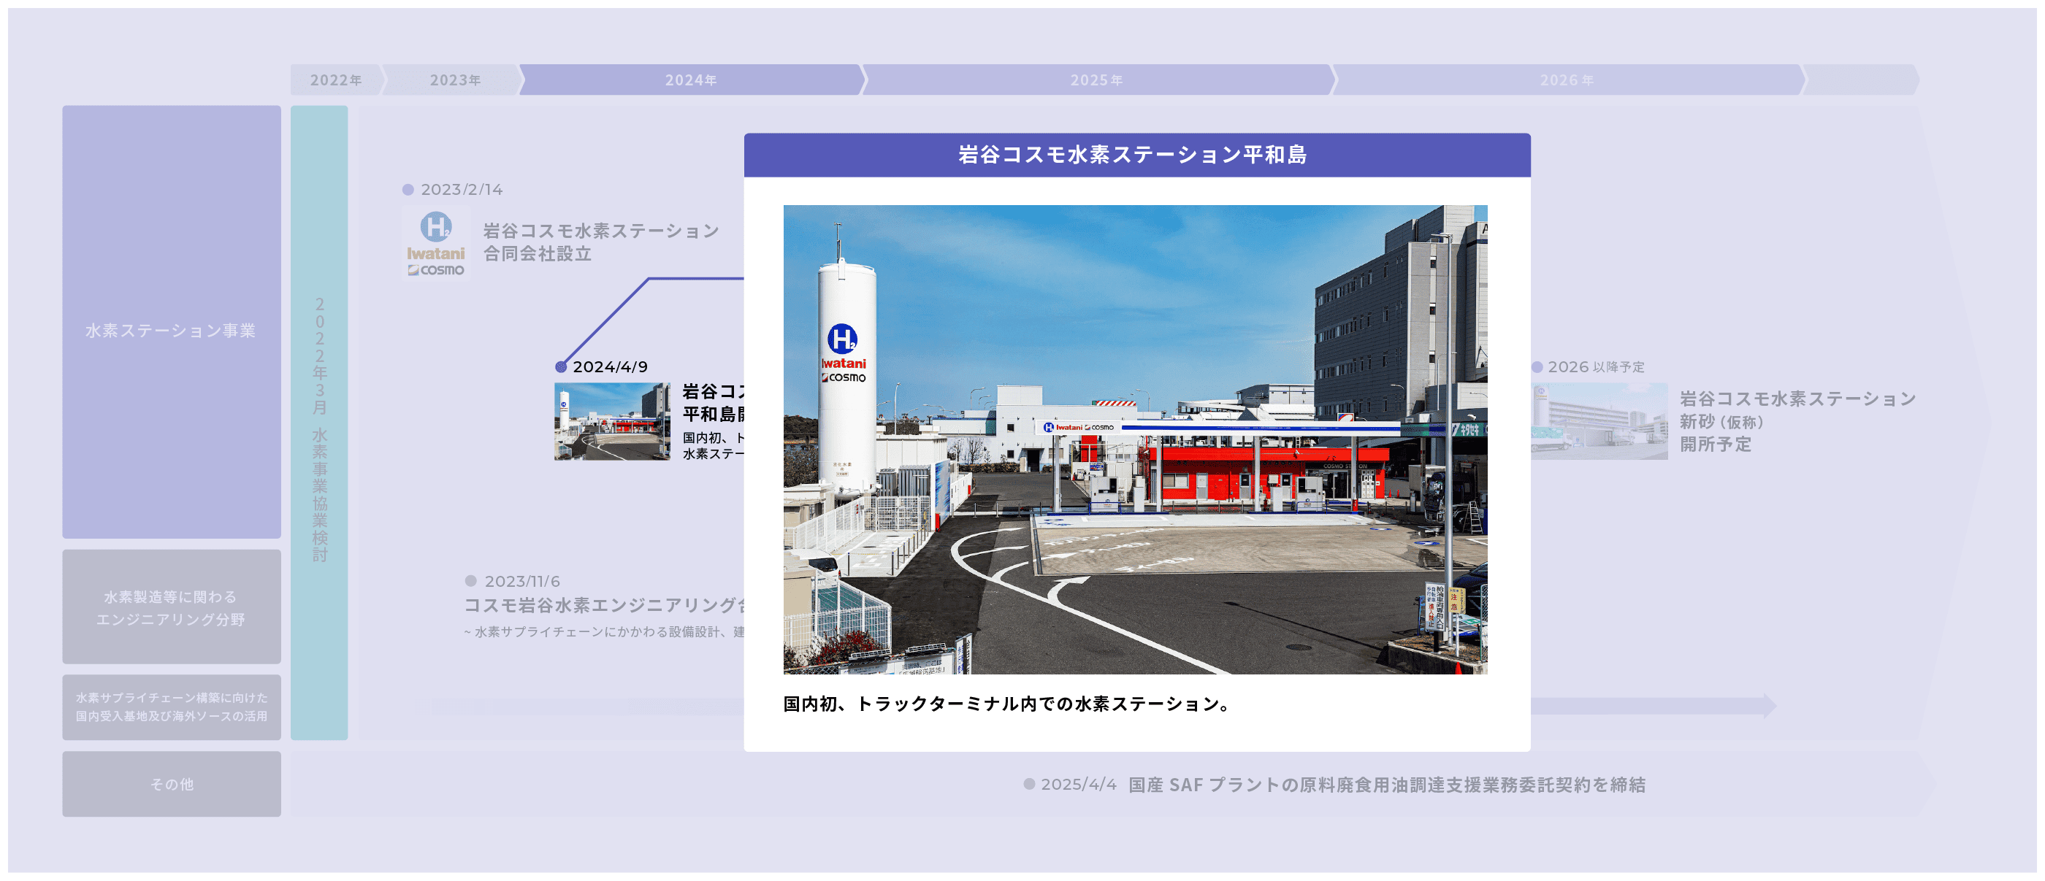Click the text 岩谷コスモ水素ステーション合同会社設立
Viewport: 2045px width, 881px height.
point(601,242)
